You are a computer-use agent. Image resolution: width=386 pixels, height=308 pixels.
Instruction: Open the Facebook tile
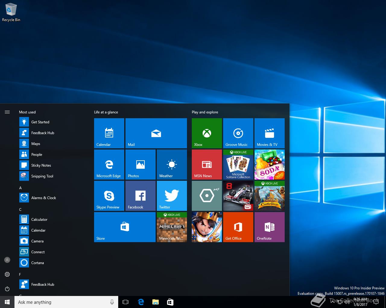[141, 196]
